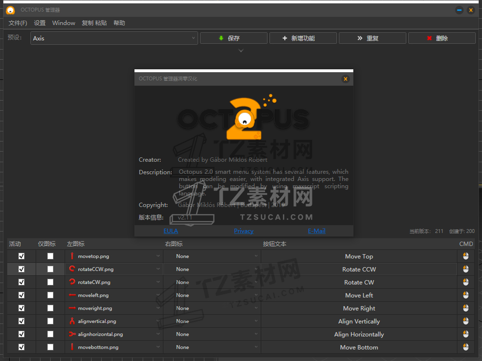Click the alignhorizontal.png red icon
482x361 pixels.
pos(72,334)
